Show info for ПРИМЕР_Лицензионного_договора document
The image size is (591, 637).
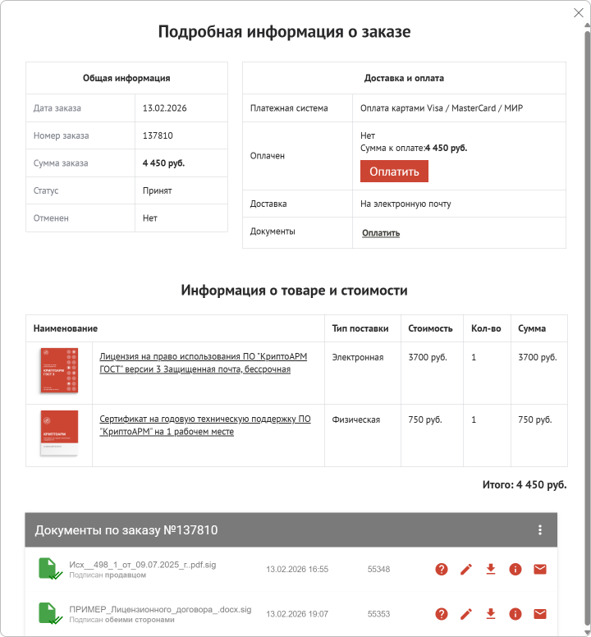pyautogui.click(x=515, y=614)
